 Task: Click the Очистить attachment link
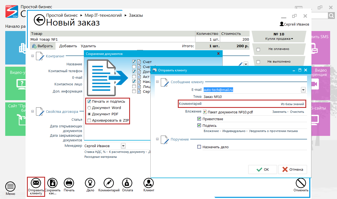297,112
